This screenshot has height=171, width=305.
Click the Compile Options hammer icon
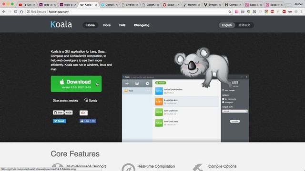tap(198, 168)
